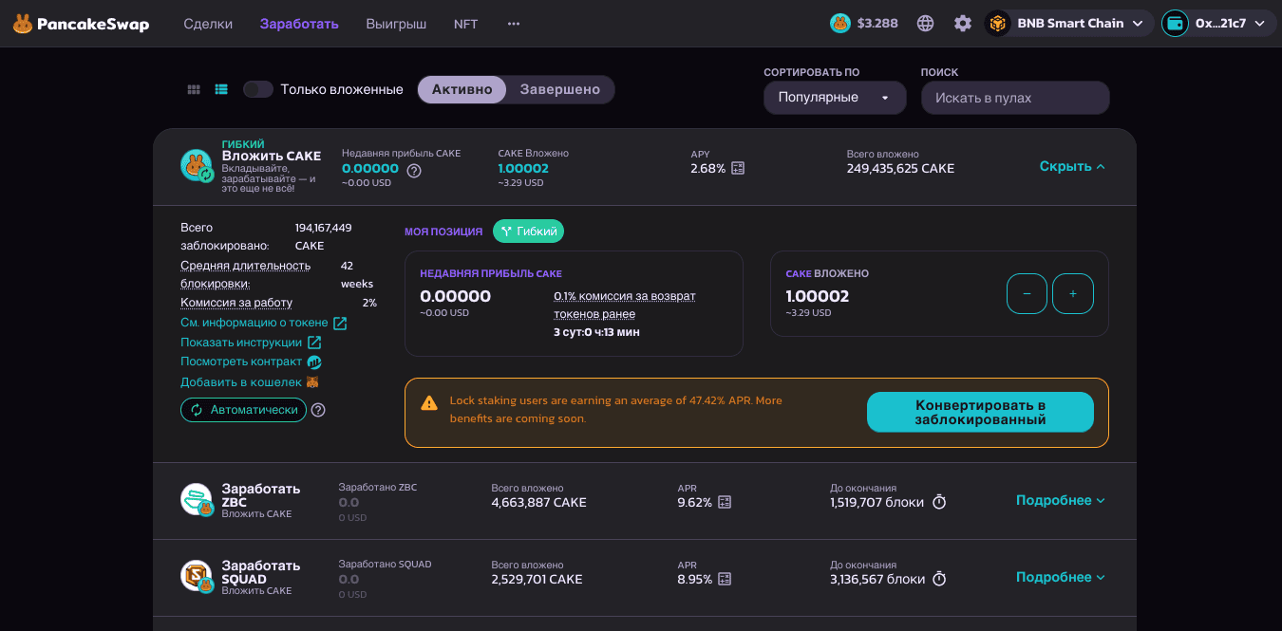Click the 249,435,625 CAKE total staked value
Viewport: 1282px width, 631px height.
pos(900,169)
